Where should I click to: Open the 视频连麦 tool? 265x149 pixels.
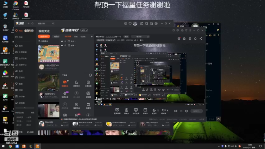65,94
